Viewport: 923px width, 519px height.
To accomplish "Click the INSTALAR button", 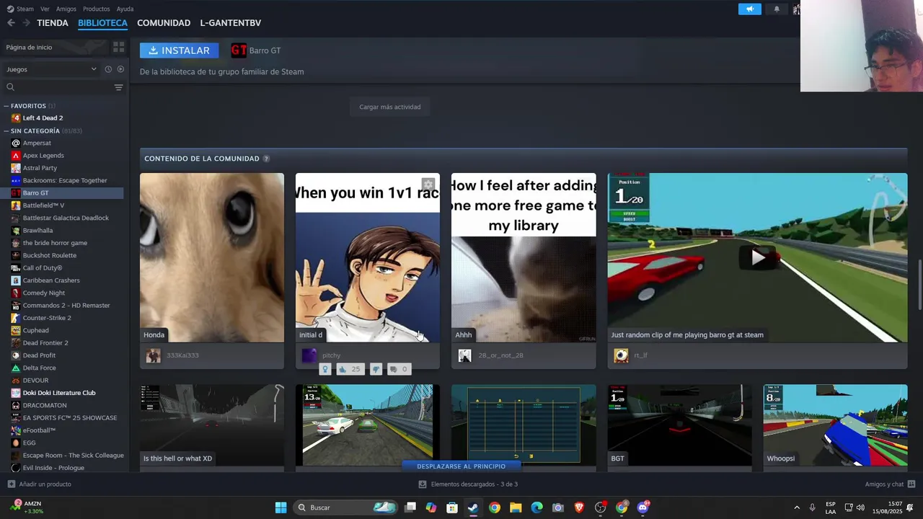I will [179, 50].
